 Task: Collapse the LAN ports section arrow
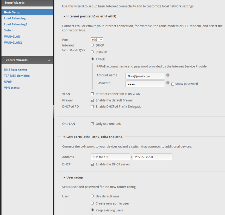tap(64, 137)
